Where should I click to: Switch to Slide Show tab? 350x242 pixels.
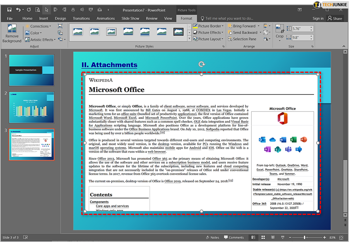[130, 18]
